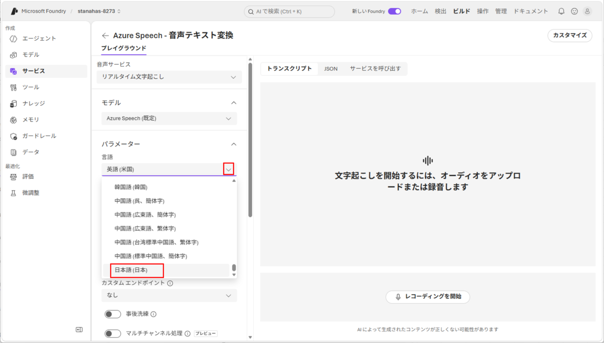Select 日本語 (日本) from language list
The height and width of the screenshot is (343, 604).
coord(166,270)
